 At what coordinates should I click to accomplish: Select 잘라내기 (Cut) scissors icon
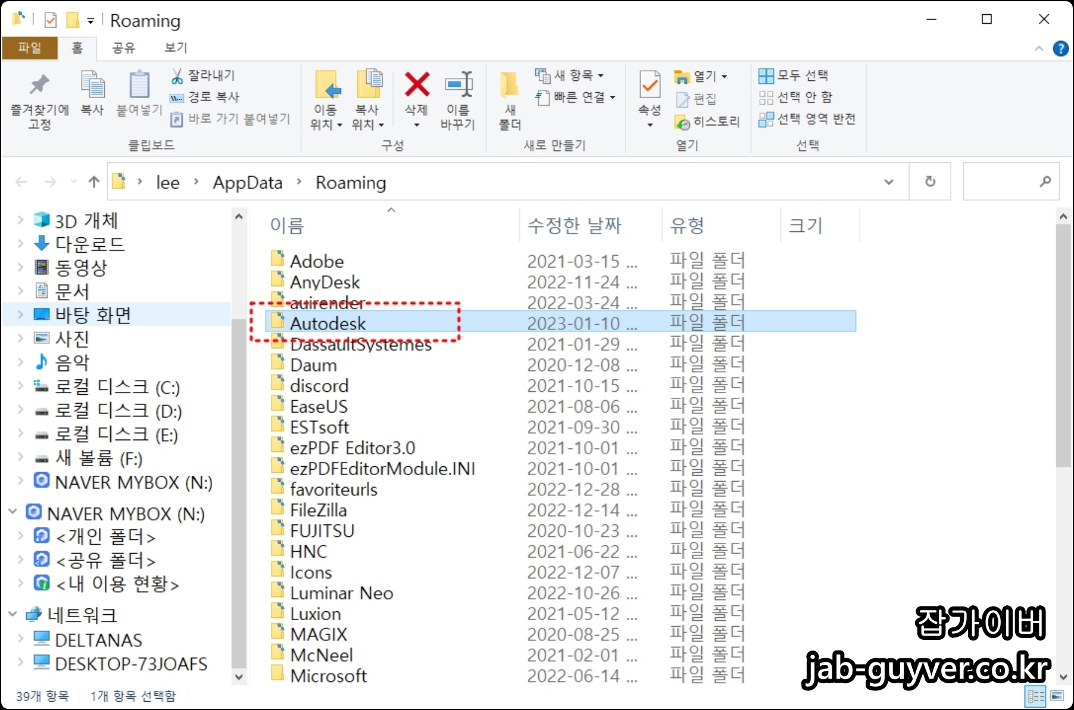coord(203,76)
